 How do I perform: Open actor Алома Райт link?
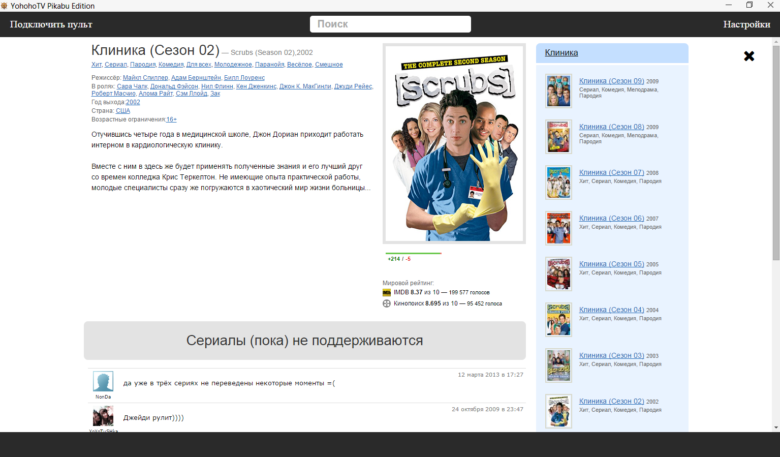coord(156,94)
